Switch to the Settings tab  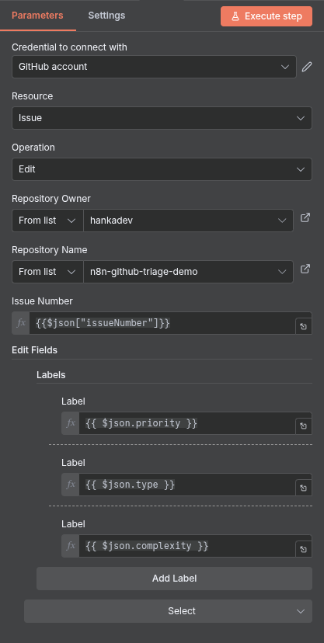click(106, 16)
